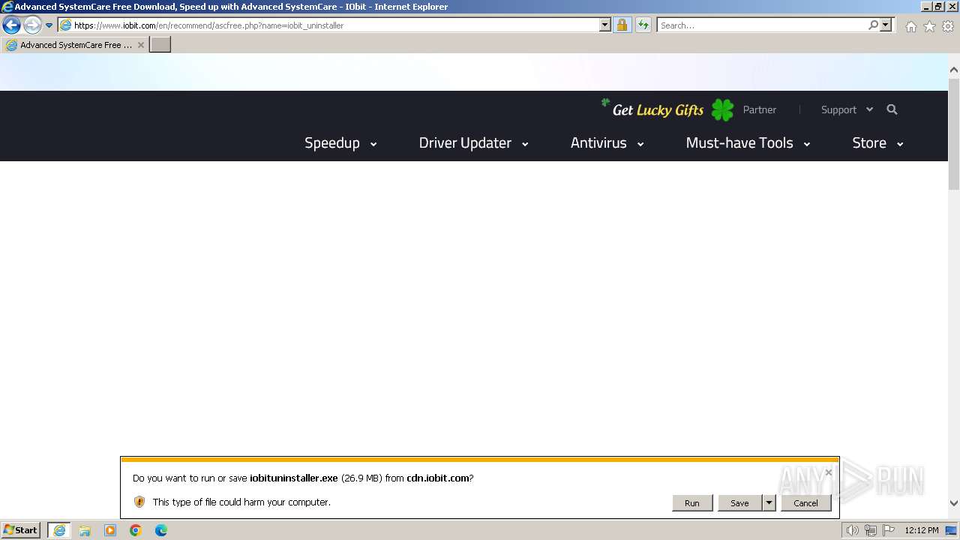Launch Chrome from the taskbar
The width and height of the screenshot is (960, 540).
click(x=136, y=530)
